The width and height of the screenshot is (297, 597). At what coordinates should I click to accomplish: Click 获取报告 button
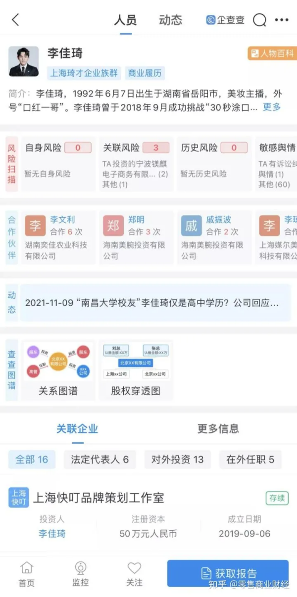pyautogui.click(x=228, y=574)
